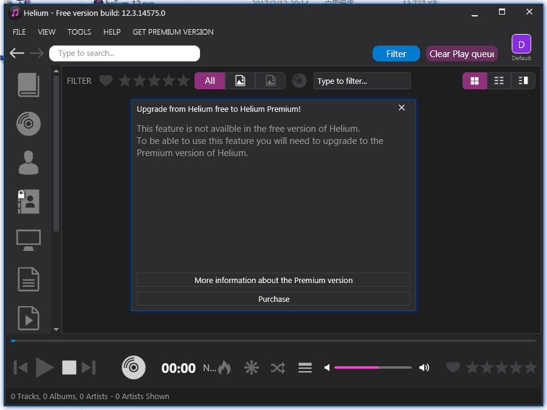Screen dimensions: 547x410
Task: Switch to list columns view
Action: (x=499, y=81)
